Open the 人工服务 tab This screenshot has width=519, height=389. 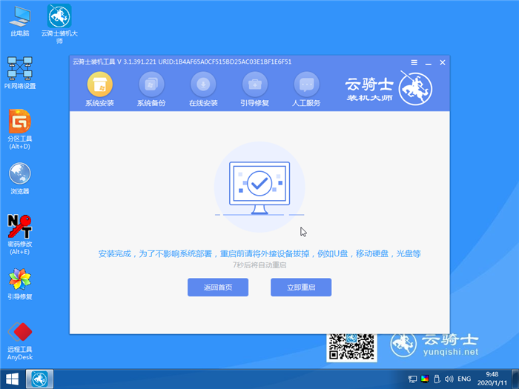[306, 90]
